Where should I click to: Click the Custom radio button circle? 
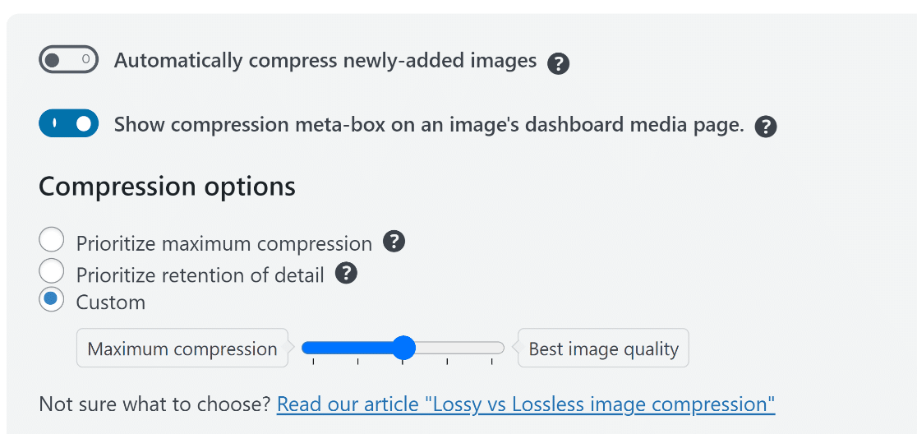pyautogui.click(x=52, y=299)
